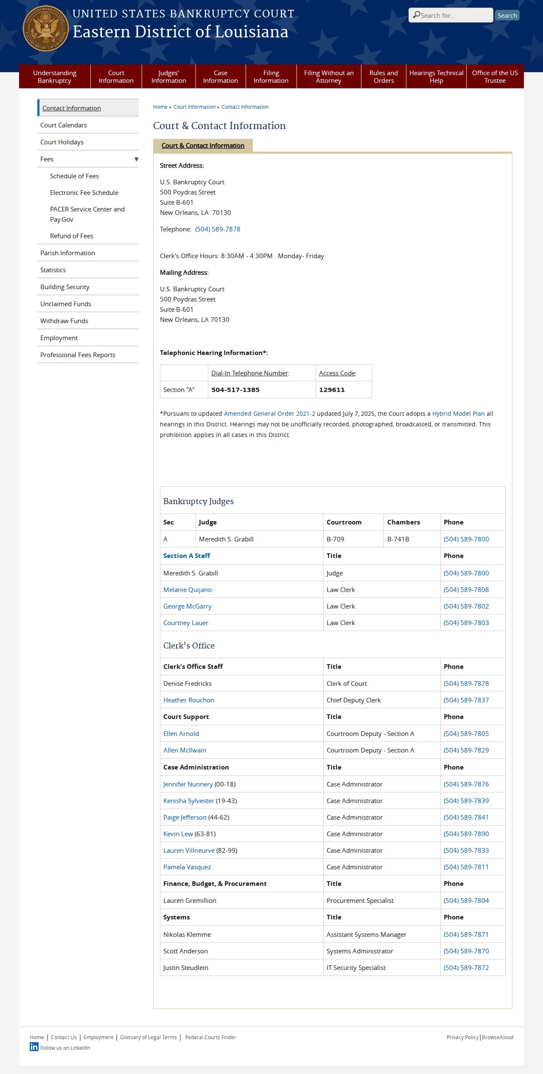Click the LinkedIn icon in footer
The width and height of the screenshot is (543, 1074).
click(34, 1047)
